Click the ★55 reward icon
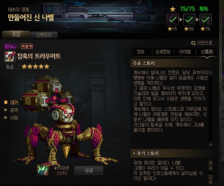Viewport: 224px width, 186px height. coord(189,20)
